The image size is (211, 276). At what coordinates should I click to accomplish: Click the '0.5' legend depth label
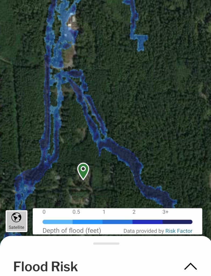(76, 212)
